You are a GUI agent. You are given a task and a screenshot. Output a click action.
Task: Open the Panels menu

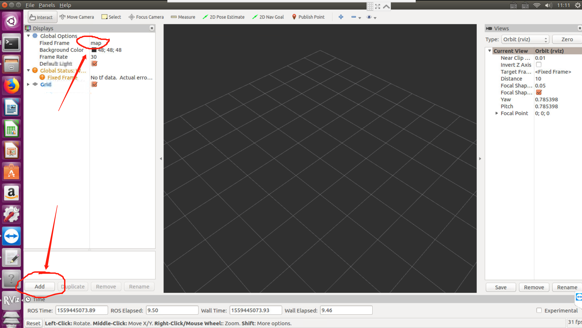pyautogui.click(x=46, y=5)
